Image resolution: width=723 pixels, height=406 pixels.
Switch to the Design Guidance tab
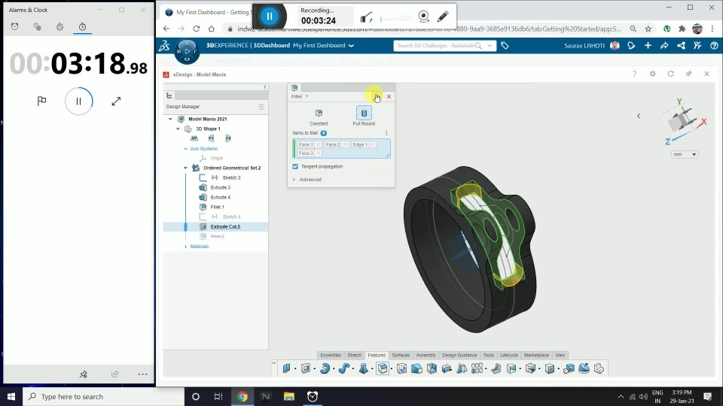point(459,356)
